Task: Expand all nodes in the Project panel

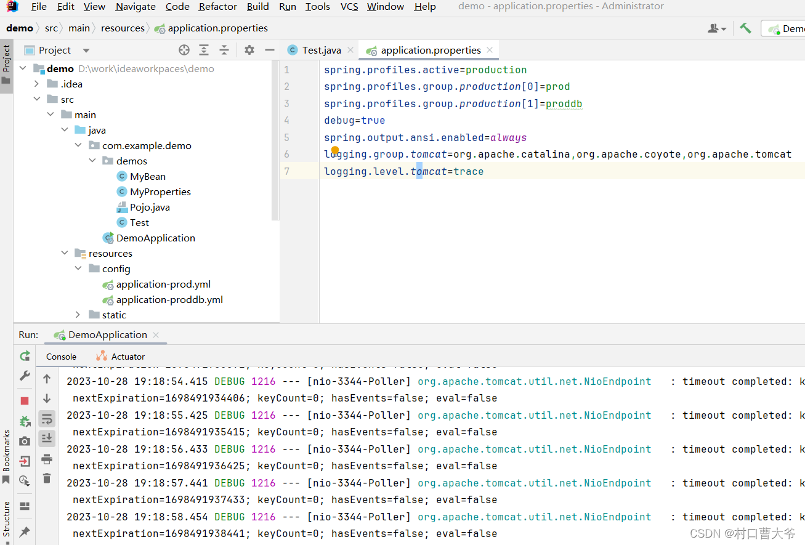Action: pyautogui.click(x=204, y=50)
